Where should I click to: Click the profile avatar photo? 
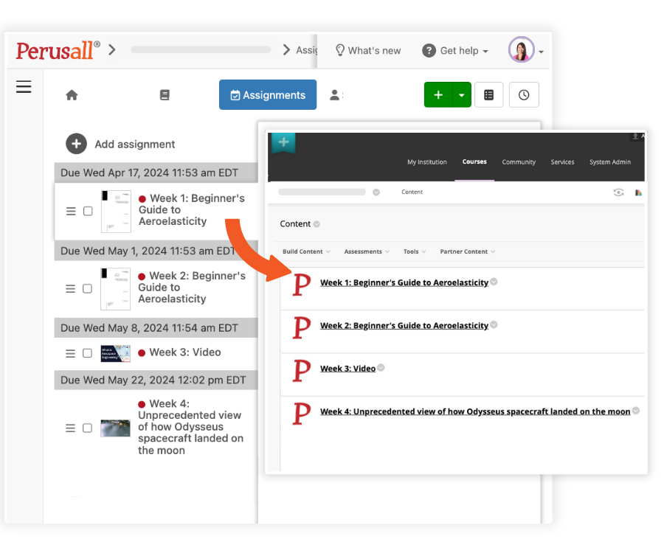click(x=521, y=49)
